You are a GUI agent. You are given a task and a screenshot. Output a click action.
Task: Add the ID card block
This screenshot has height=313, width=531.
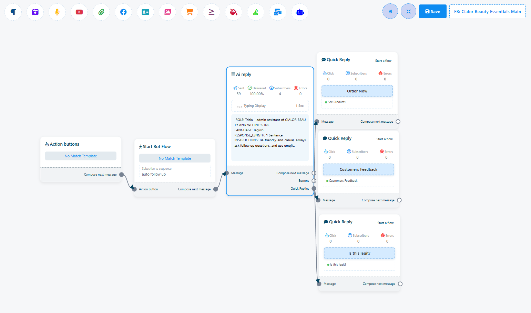(145, 12)
